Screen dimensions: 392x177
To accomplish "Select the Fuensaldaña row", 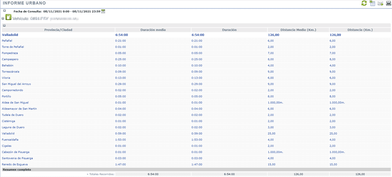I will (x=196, y=140).
